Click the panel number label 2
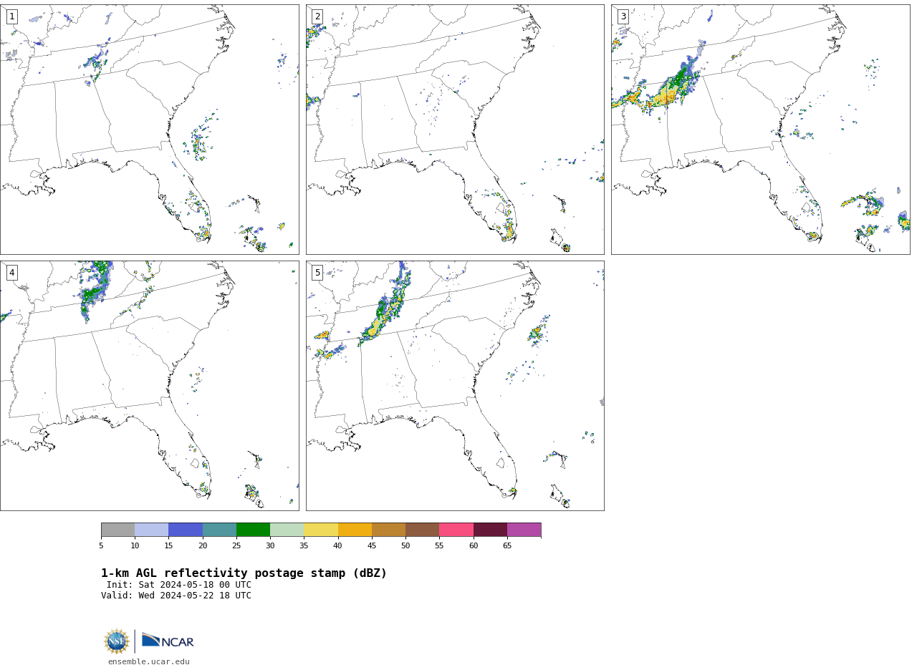917x670 pixels. point(317,16)
